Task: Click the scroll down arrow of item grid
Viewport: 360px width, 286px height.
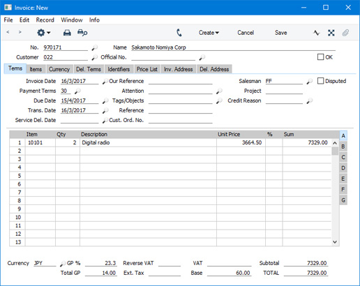Action: pos(335,242)
